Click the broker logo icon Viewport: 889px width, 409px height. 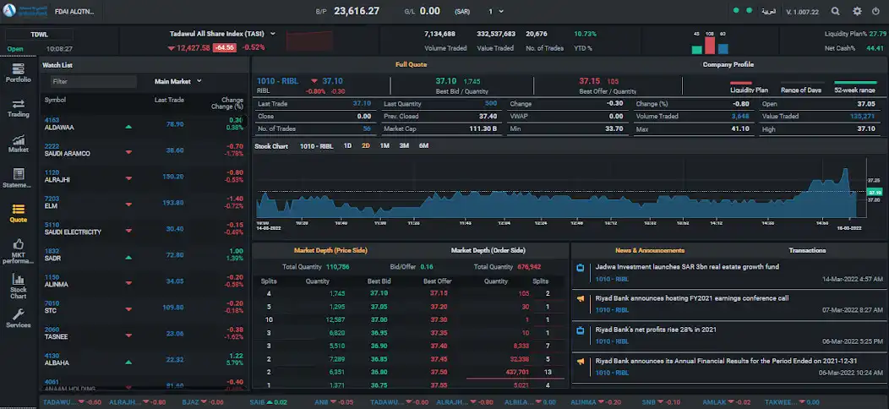[x=9, y=10]
